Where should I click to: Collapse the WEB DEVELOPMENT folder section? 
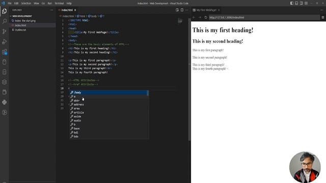pos(22,16)
